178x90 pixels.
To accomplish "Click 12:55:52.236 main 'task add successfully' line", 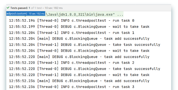I will point(79,81).
